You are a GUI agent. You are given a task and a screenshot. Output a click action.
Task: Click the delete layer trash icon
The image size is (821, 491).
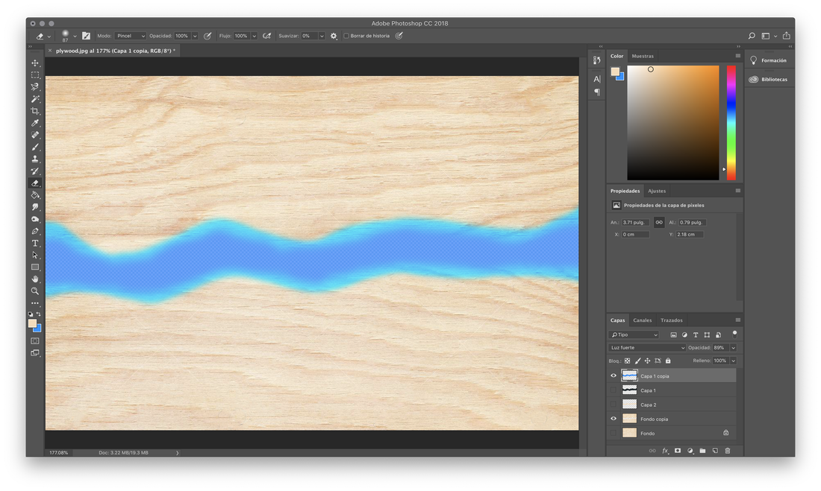pyautogui.click(x=727, y=451)
